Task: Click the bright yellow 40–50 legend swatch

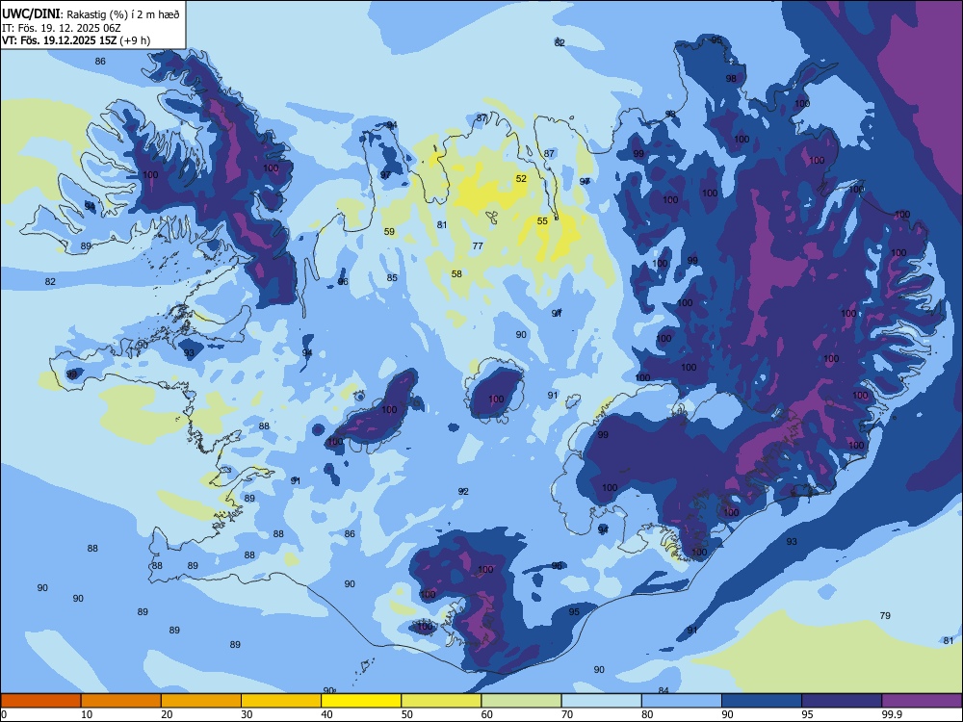Action: pos(361,701)
